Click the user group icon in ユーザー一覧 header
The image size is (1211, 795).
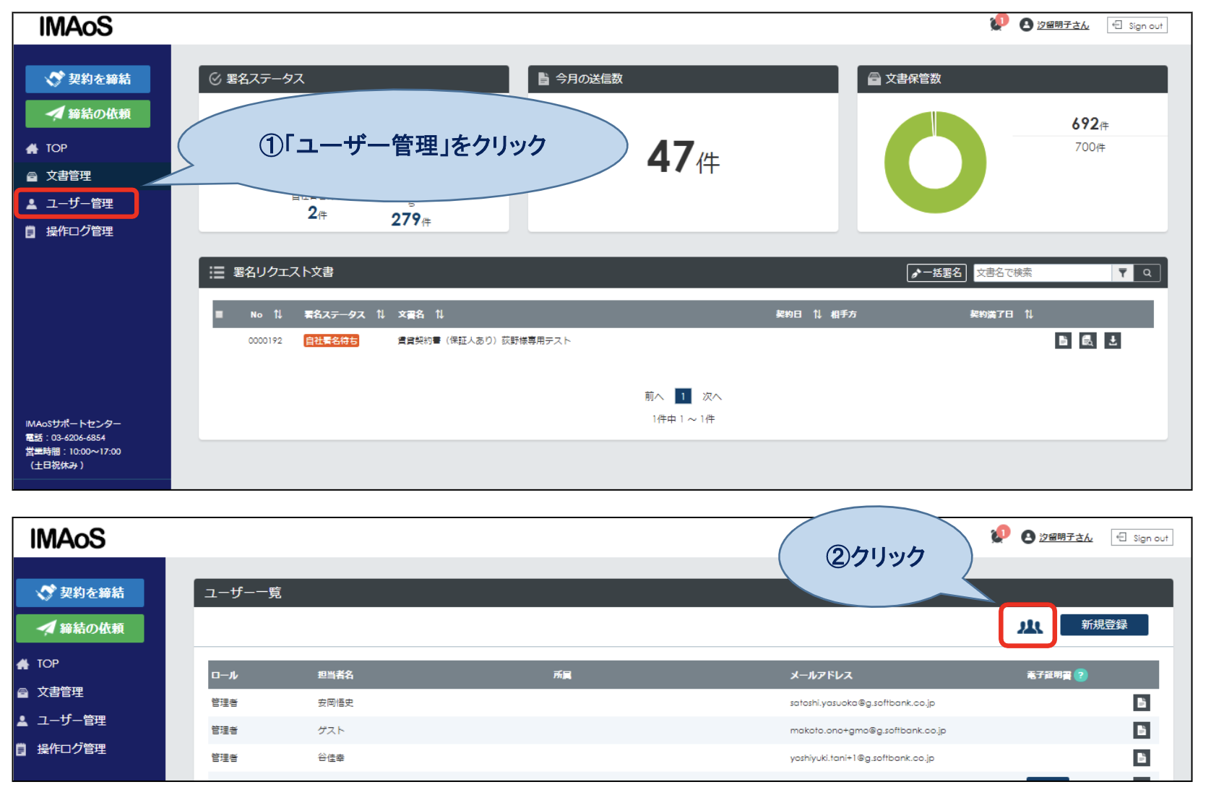pos(1028,627)
